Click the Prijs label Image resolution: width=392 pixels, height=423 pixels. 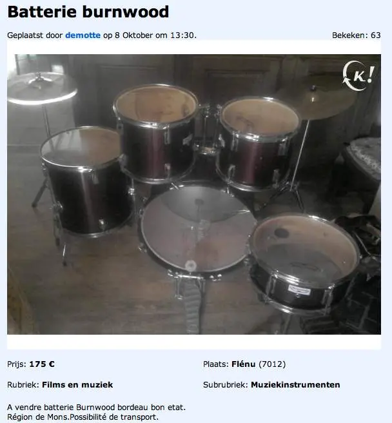[17, 364]
